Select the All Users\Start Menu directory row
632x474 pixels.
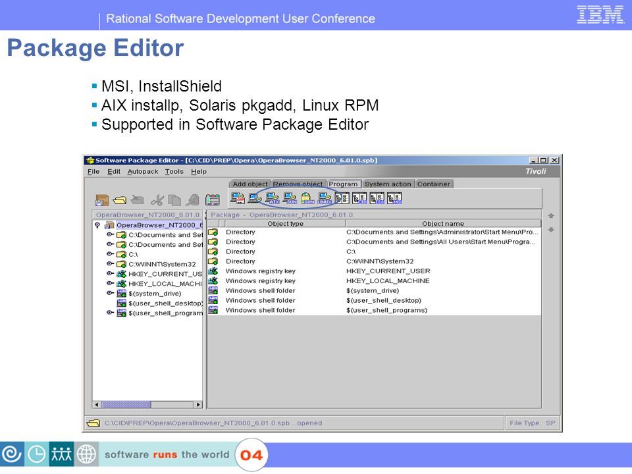(374, 242)
